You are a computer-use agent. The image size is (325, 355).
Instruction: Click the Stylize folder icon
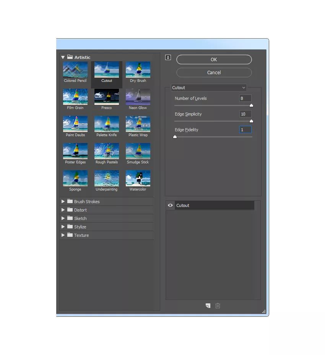click(x=70, y=226)
